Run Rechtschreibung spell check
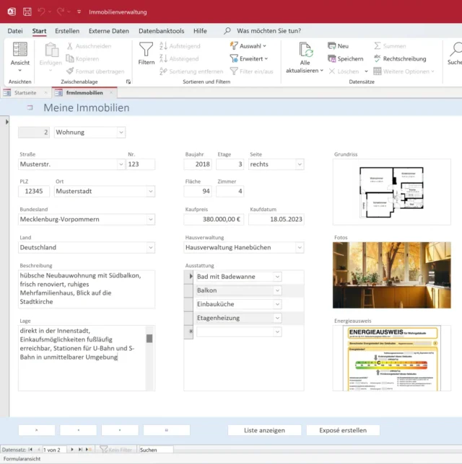Image resolution: width=462 pixels, height=464 pixels. [x=399, y=59]
